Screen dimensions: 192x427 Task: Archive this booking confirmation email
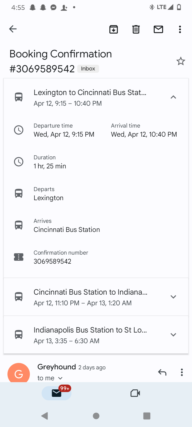tap(114, 29)
